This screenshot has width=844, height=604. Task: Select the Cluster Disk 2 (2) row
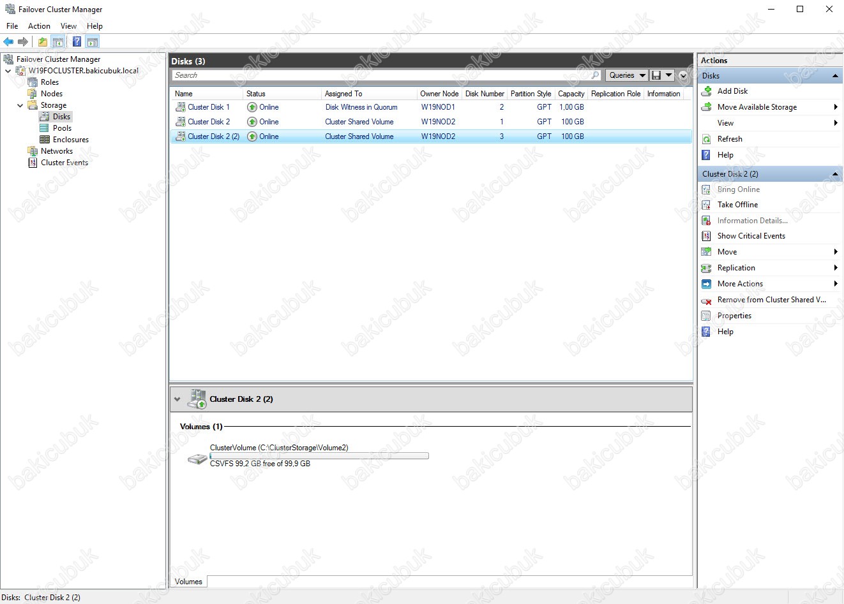pyautogui.click(x=431, y=136)
